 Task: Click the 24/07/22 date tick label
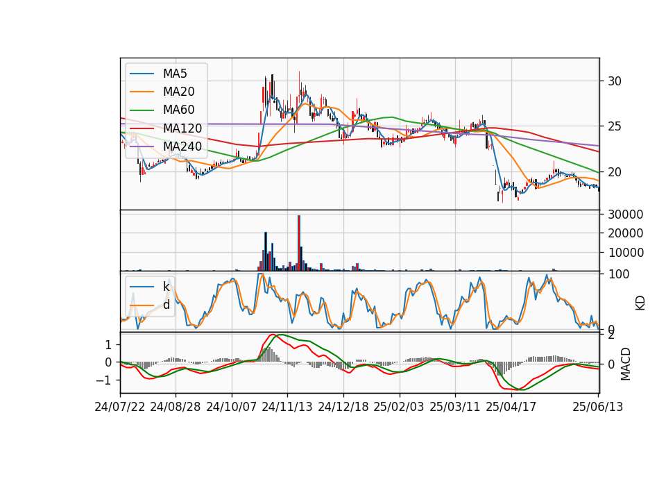(120, 407)
